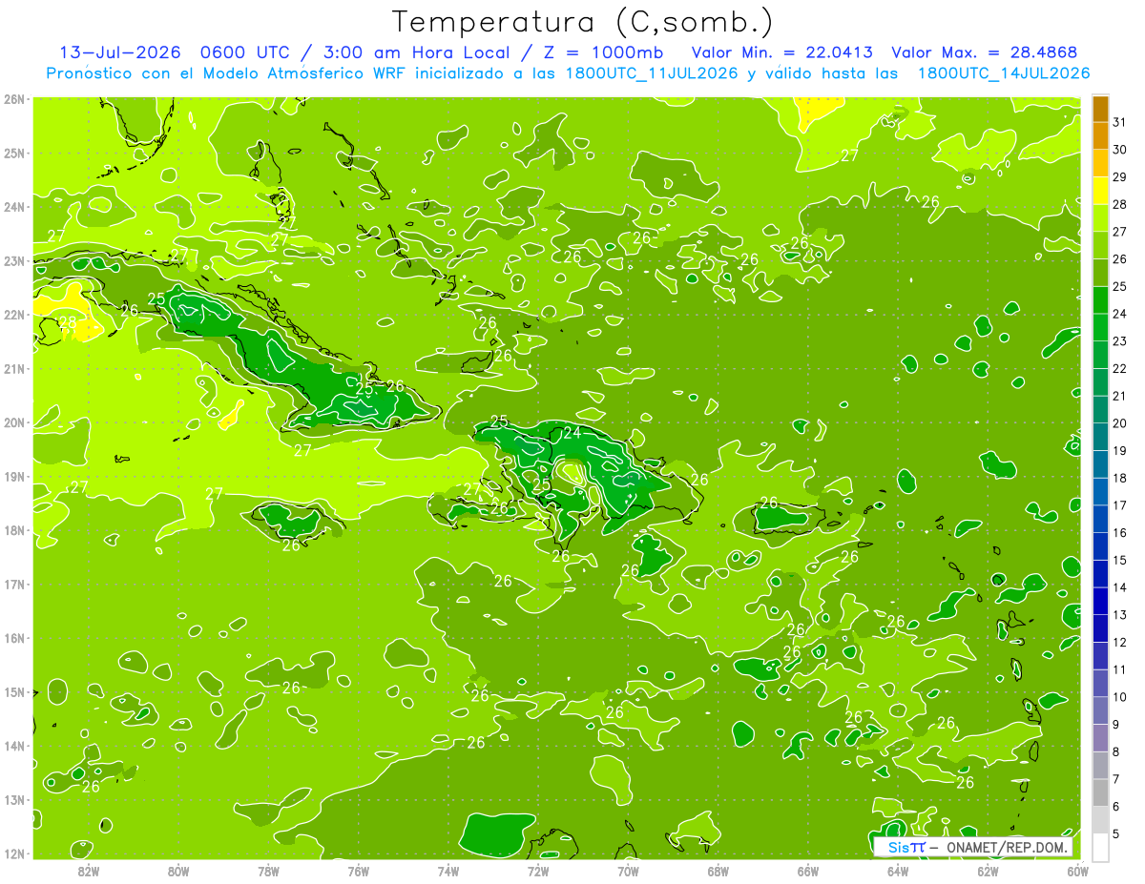Click the 62W longitude axis label
Image resolution: width=1145 pixels, height=884 pixels.
coord(989,871)
